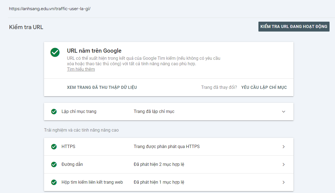Click the Đường dẫn row label
Screen dimensions: 335x193
(72, 164)
